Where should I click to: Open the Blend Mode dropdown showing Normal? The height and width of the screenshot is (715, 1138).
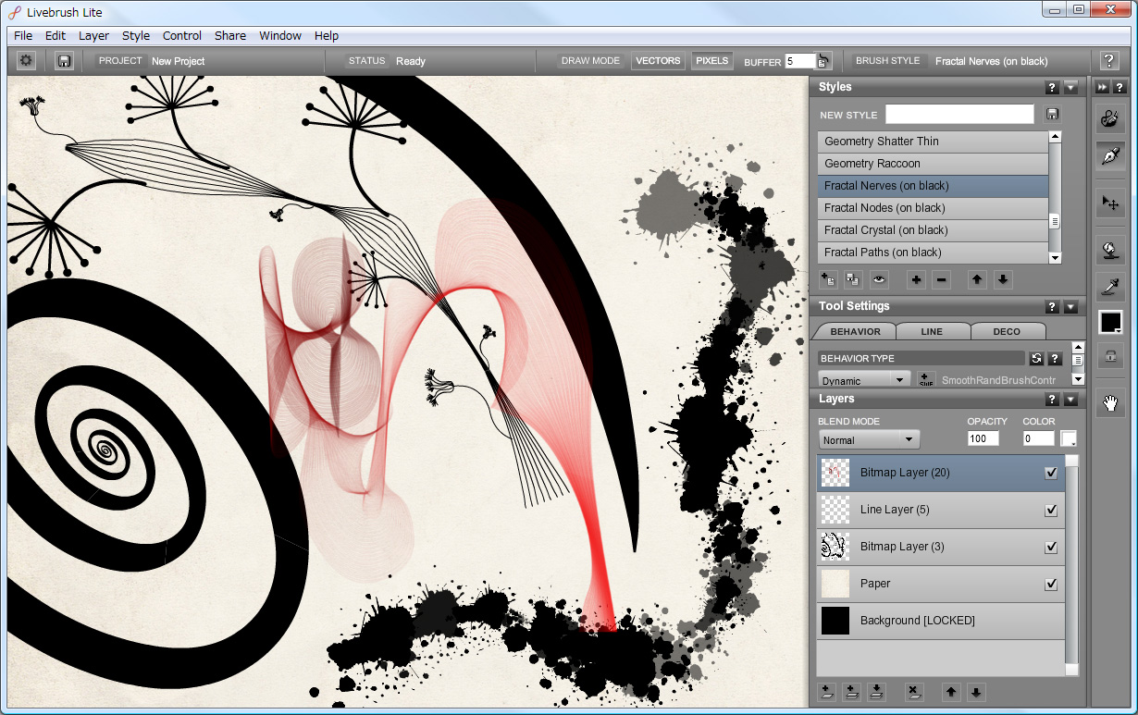coord(868,439)
